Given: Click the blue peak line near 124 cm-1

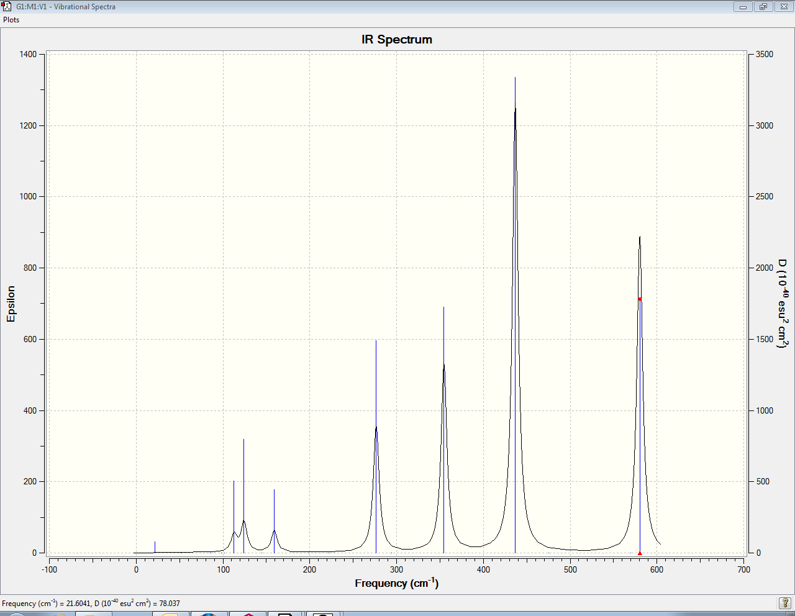Looking at the screenshot, I should coord(243,496).
